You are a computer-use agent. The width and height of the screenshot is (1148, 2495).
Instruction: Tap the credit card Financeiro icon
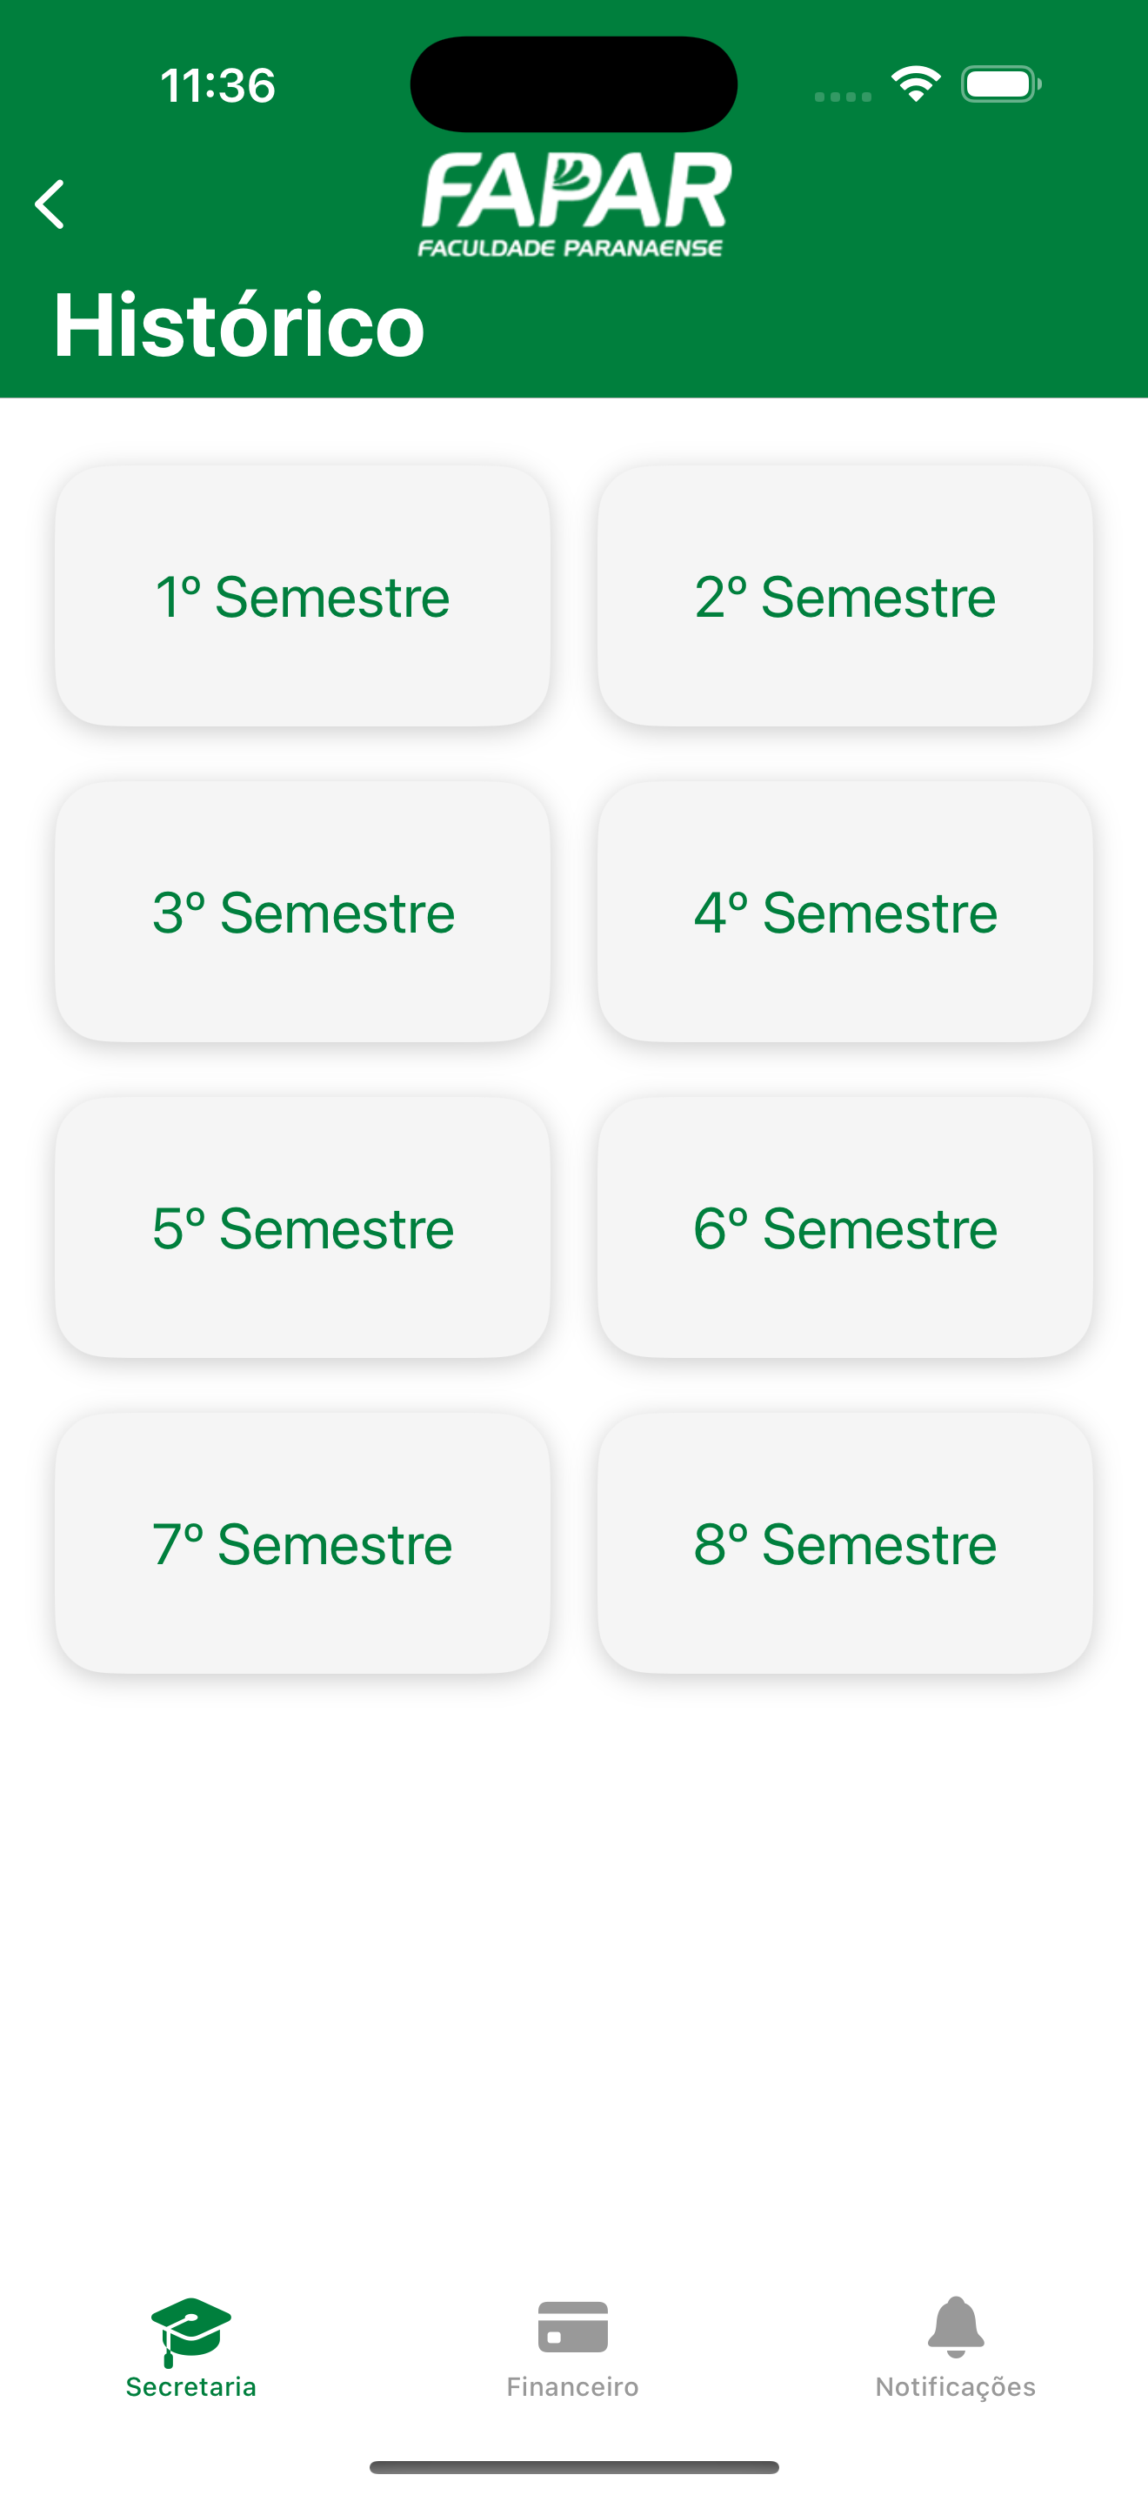573,2326
